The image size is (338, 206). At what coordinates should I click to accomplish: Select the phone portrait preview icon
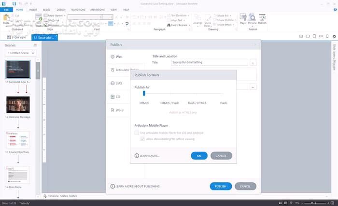click(327, 36)
